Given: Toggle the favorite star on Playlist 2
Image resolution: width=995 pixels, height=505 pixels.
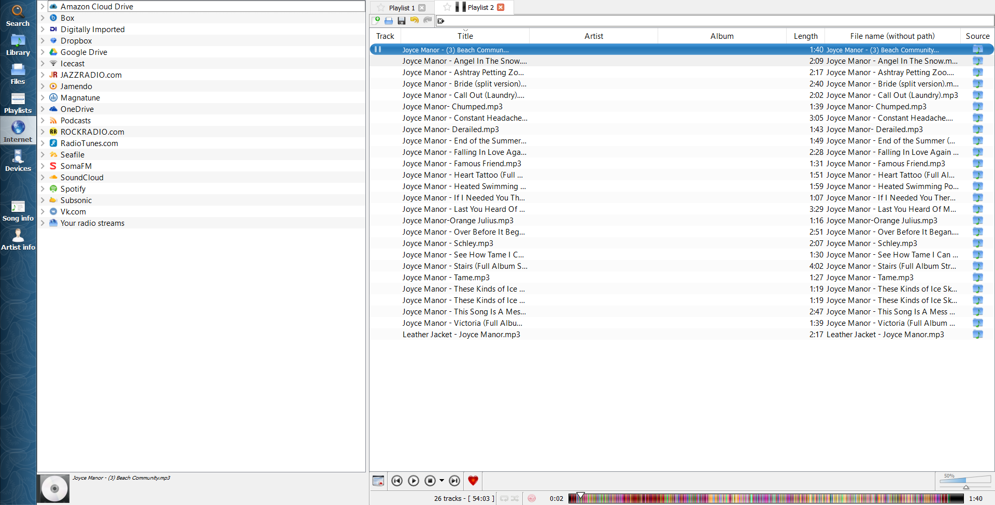Looking at the screenshot, I should [447, 7].
